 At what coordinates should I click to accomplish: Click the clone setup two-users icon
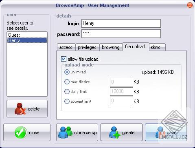tap(66, 132)
